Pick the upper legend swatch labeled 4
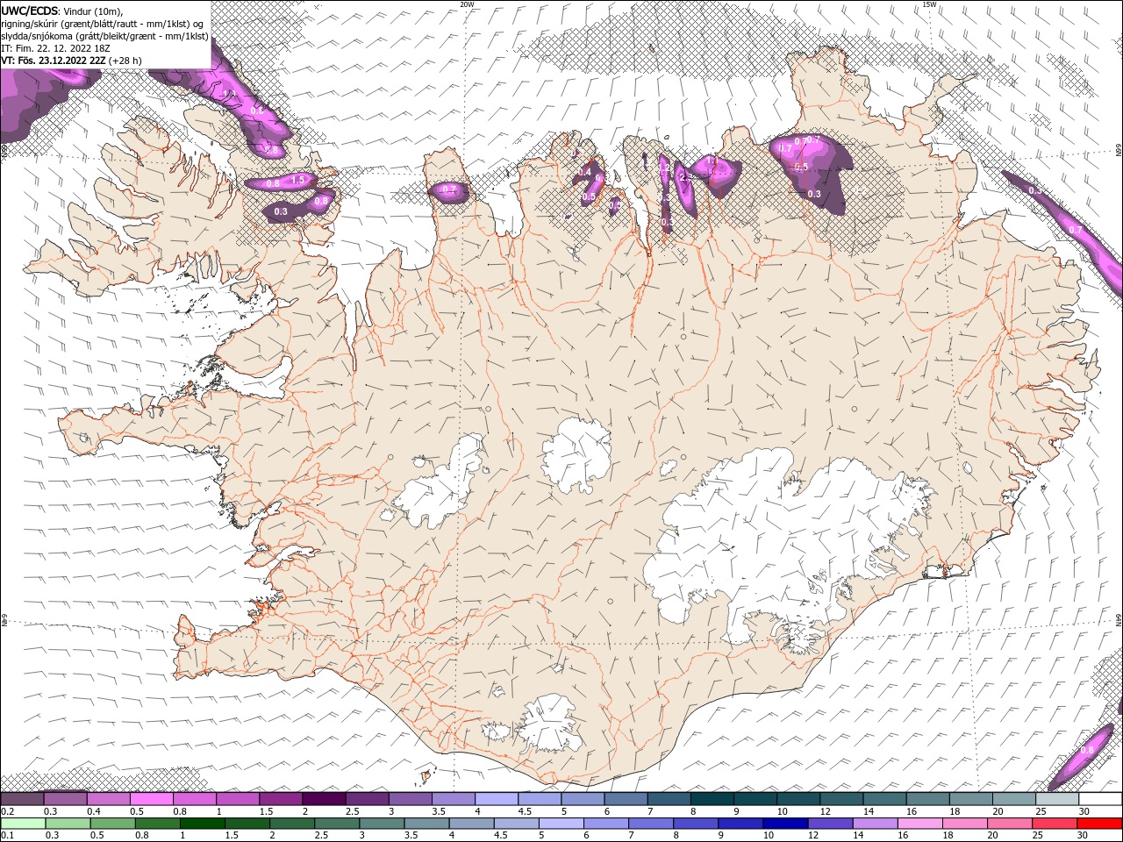The image size is (1123, 842). click(497, 799)
